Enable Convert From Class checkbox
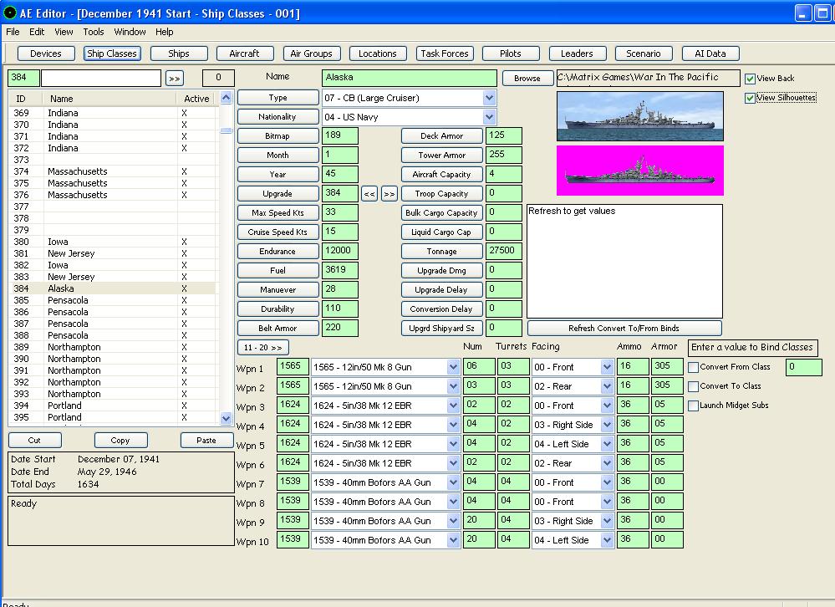 (x=693, y=367)
